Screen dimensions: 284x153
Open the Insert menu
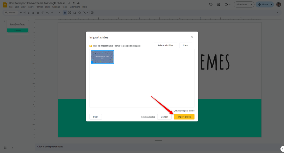coord(31,7)
